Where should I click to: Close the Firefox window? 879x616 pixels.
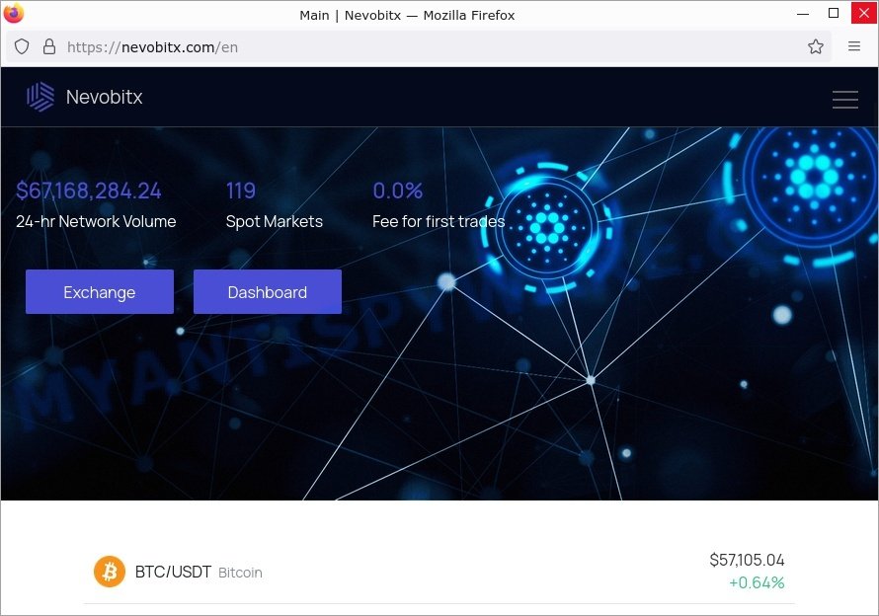tap(864, 13)
